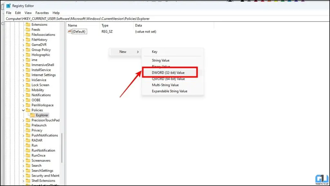Expand the Group Policy key
The height and width of the screenshot is (186, 330).
tap(23, 50)
